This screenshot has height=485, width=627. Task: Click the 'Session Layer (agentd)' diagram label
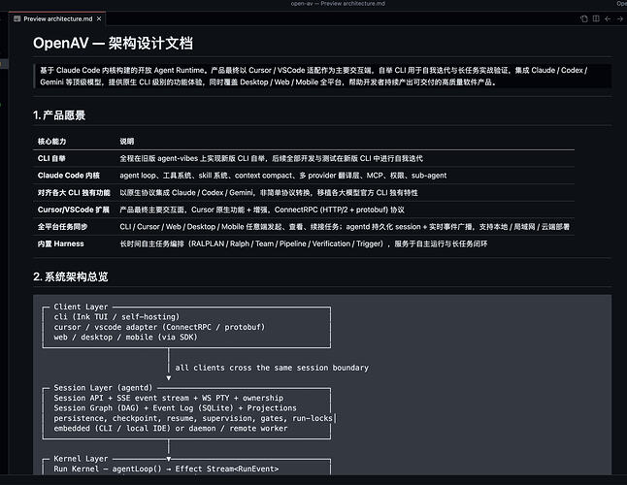point(103,388)
